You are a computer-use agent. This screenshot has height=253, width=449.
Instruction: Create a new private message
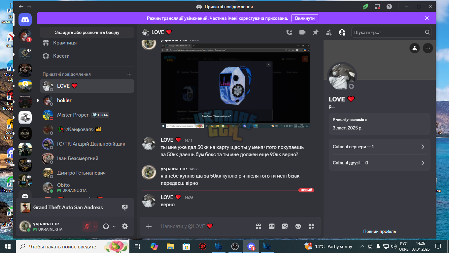click(129, 74)
